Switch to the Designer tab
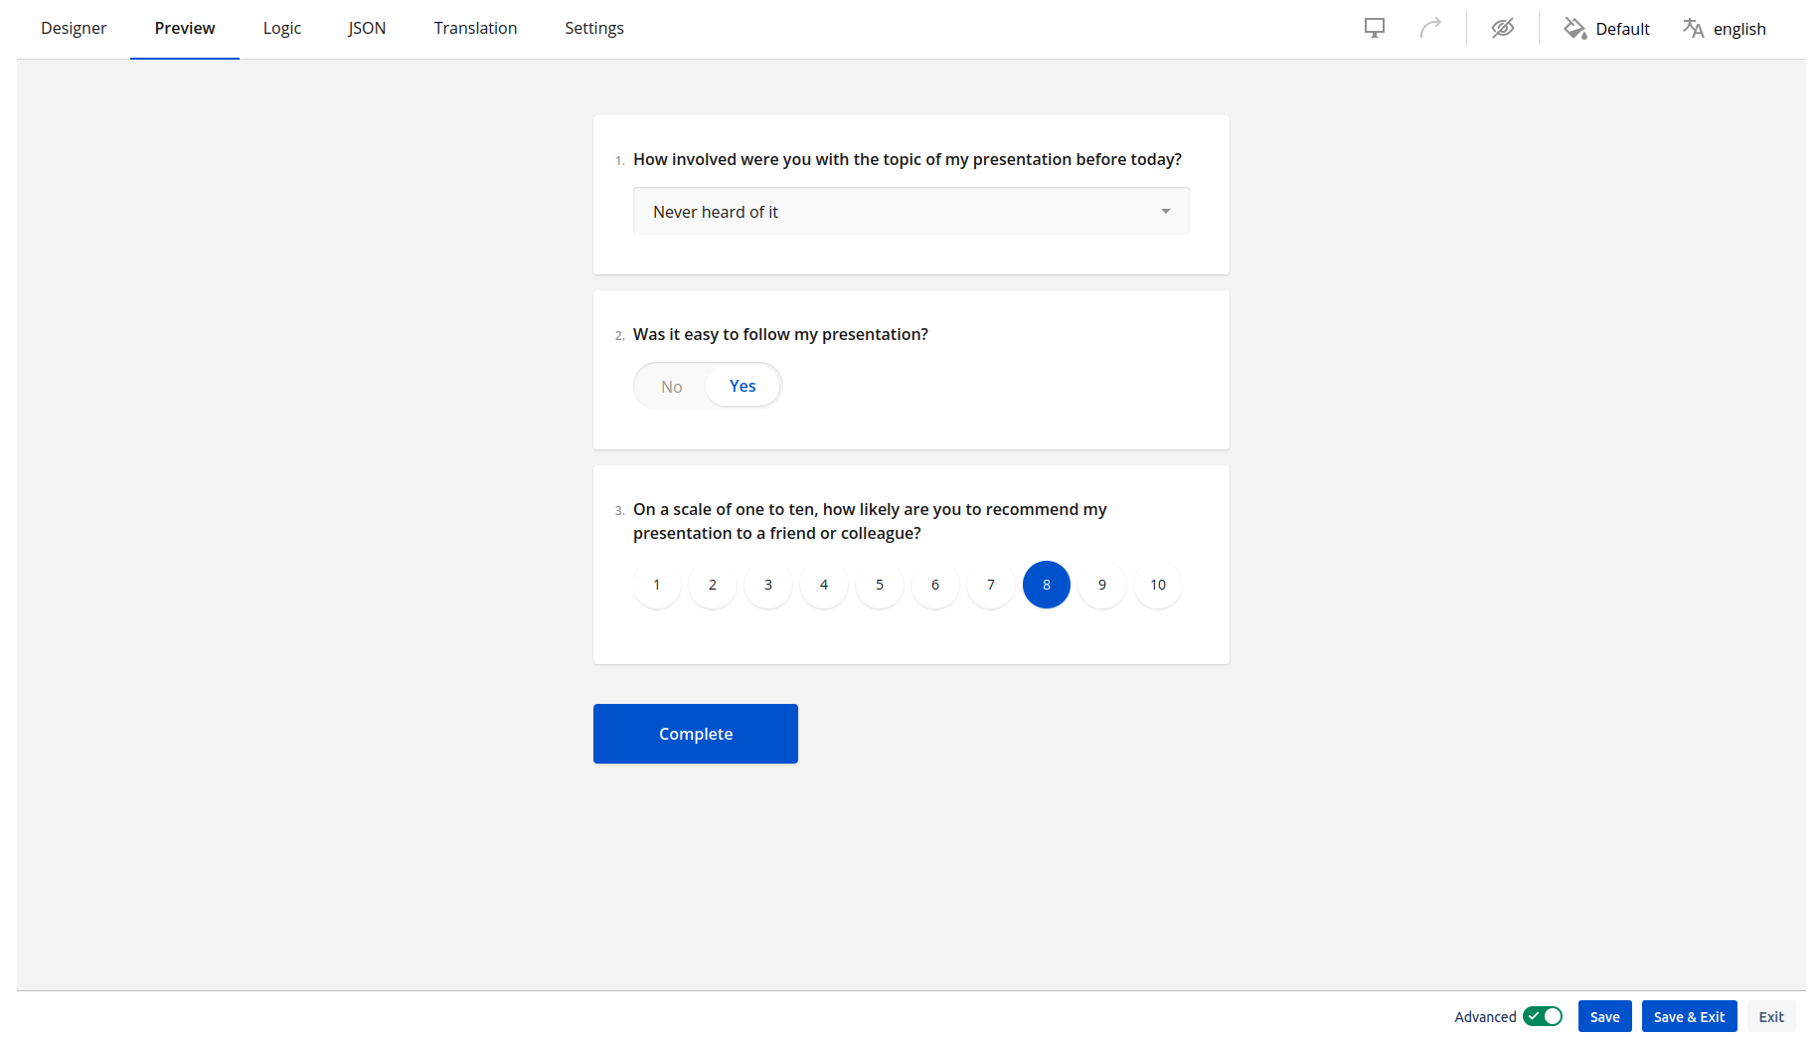This screenshot has height=1039, width=1818. click(74, 28)
